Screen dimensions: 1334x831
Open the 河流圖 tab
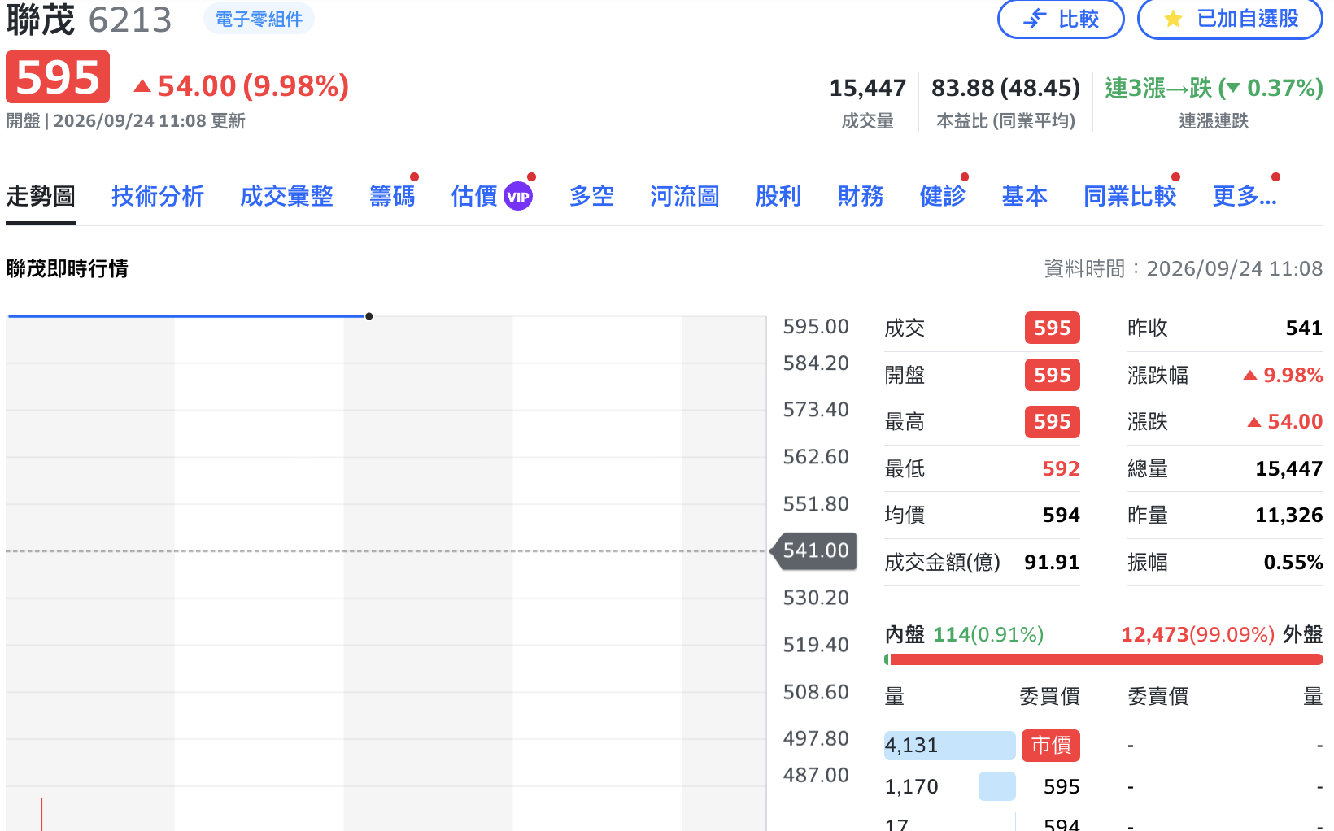(x=685, y=196)
